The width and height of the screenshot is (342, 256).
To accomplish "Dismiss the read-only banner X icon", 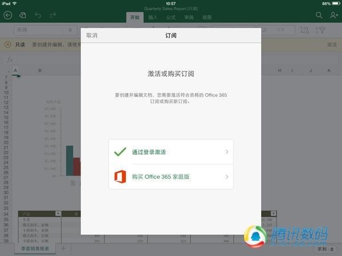I will [8, 44].
